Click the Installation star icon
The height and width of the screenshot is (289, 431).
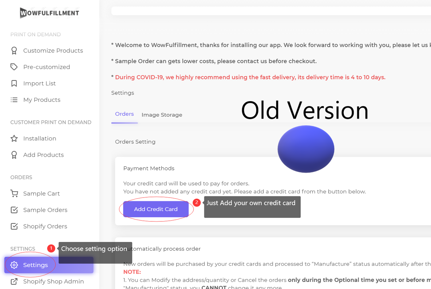pos(14,138)
